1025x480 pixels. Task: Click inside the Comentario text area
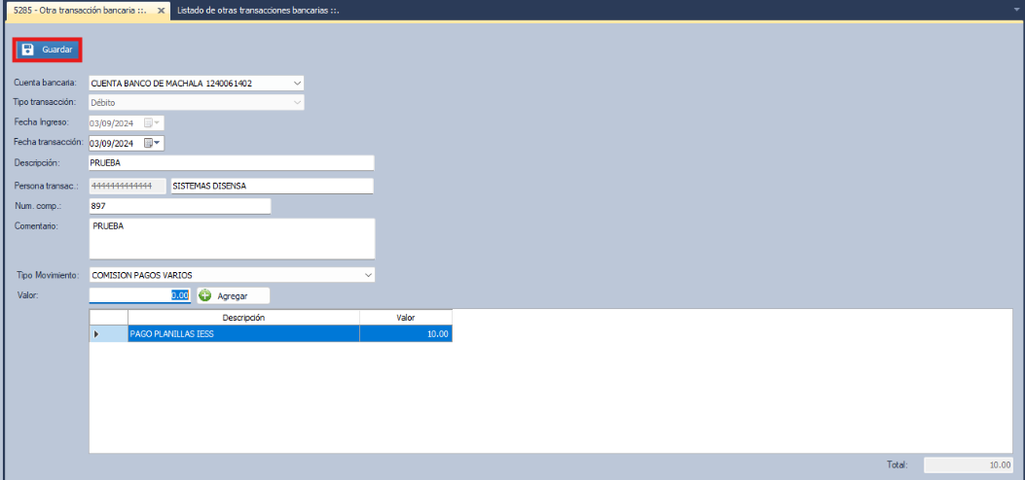231,238
